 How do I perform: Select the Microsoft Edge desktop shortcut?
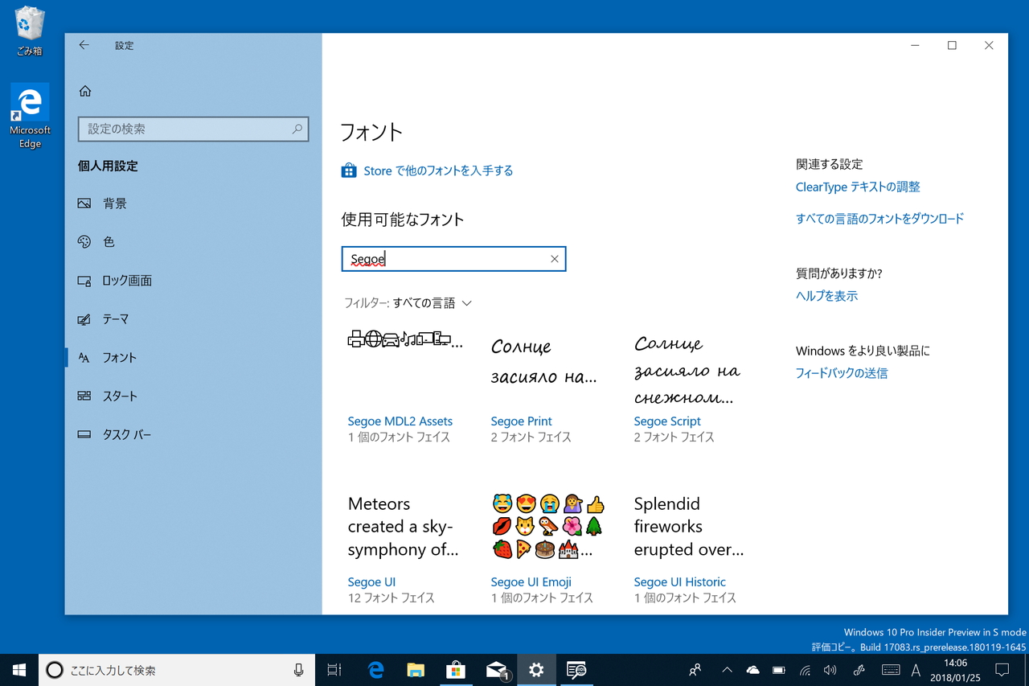(x=30, y=117)
